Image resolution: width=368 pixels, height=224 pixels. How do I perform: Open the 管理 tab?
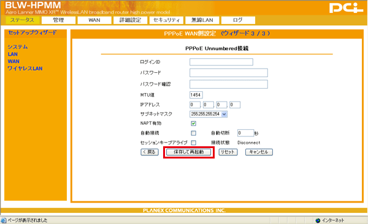(x=58, y=20)
